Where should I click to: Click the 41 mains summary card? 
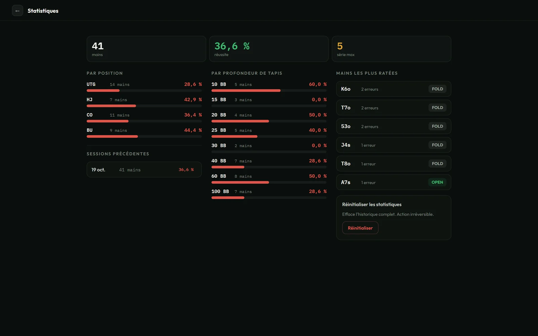pyautogui.click(x=146, y=49)
